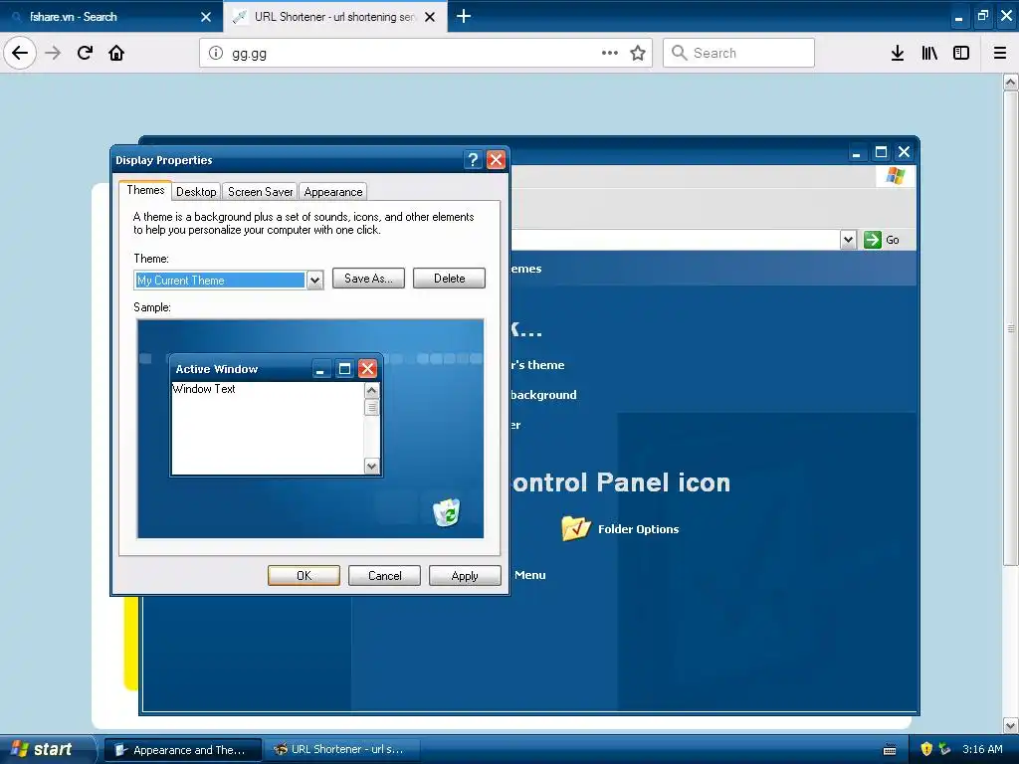Click the network connection tray icon
Image resolution: width=1019 pixels, height=764 pixels.
pos(945,749)
